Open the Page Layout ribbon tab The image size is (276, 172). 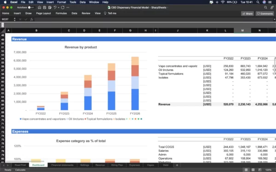[44, 13]
